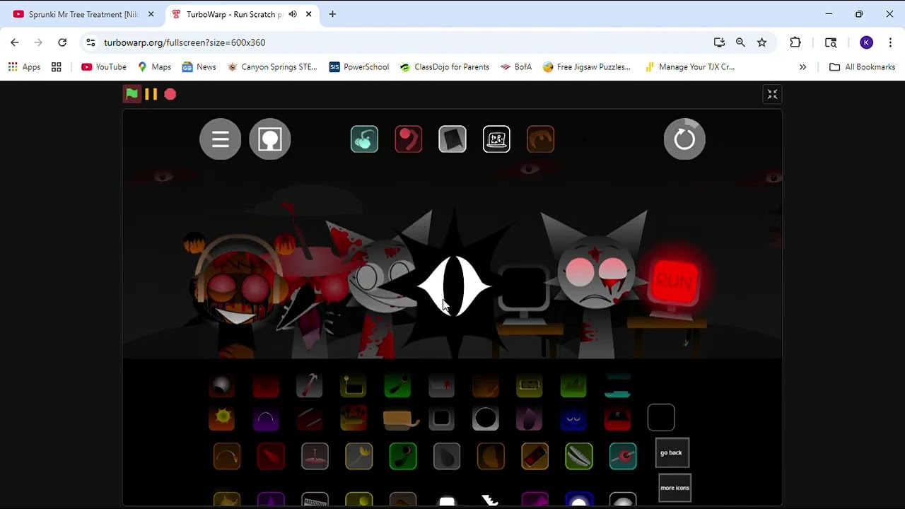The image size is (905, 509).
Task: Open Chrome's three-dot menu
Action: (890, 42)
